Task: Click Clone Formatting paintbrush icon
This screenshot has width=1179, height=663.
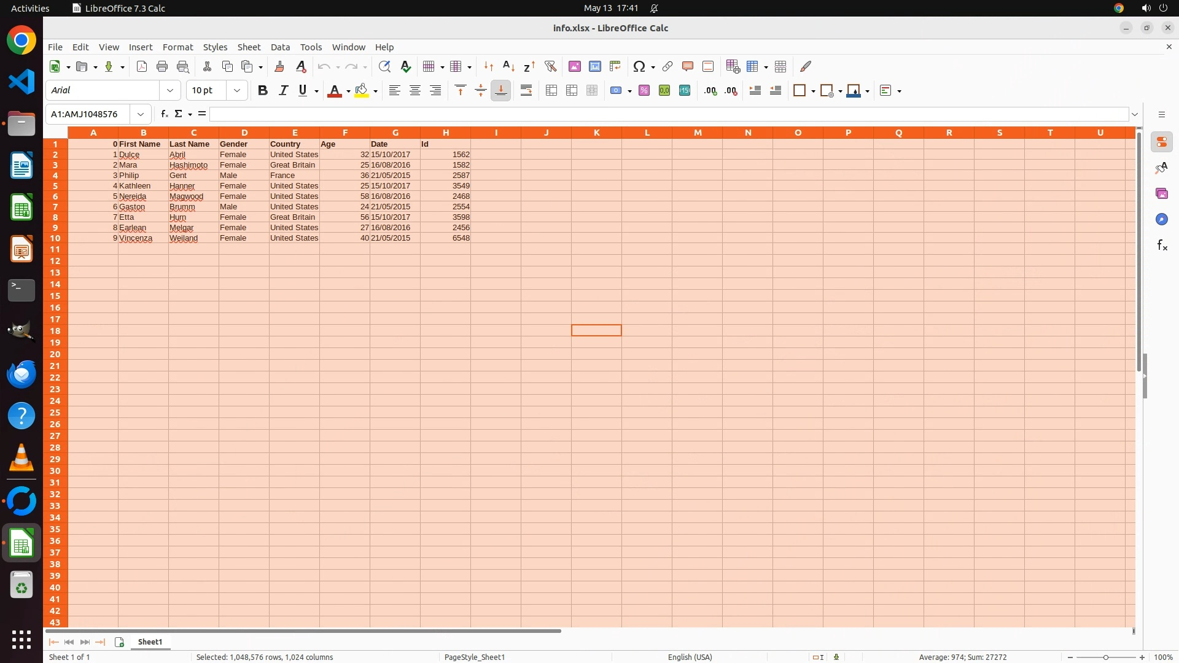Action: point(279,66)
